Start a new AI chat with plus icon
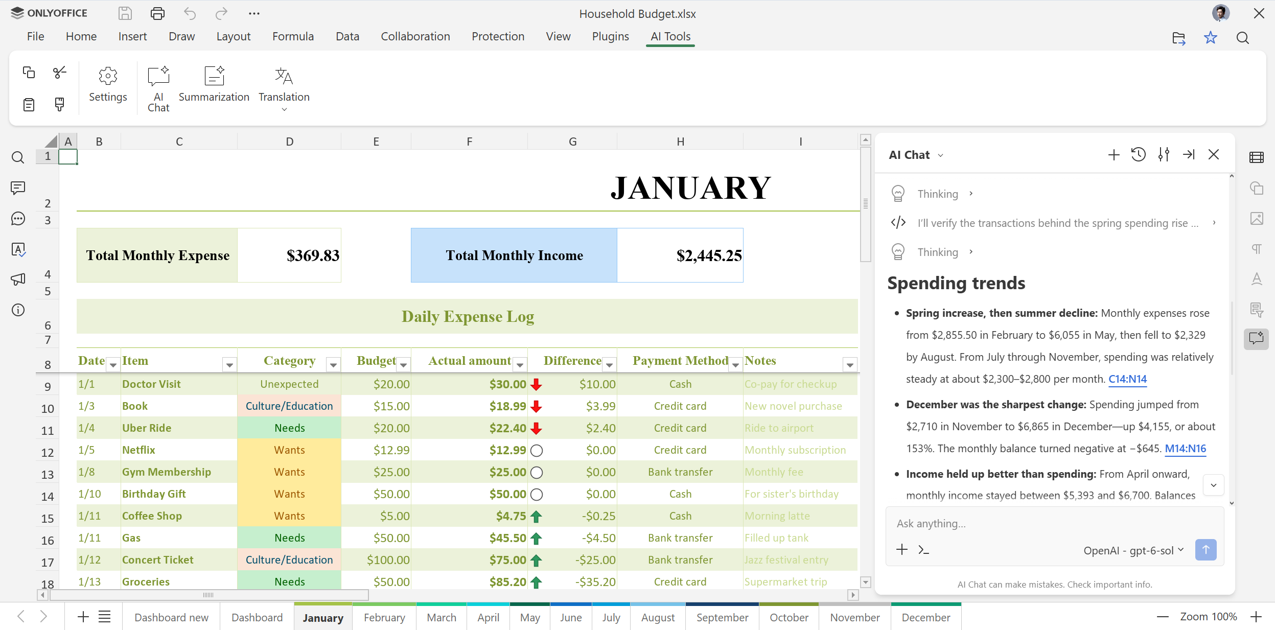 pyautogui.click(x=1114, y=155)
